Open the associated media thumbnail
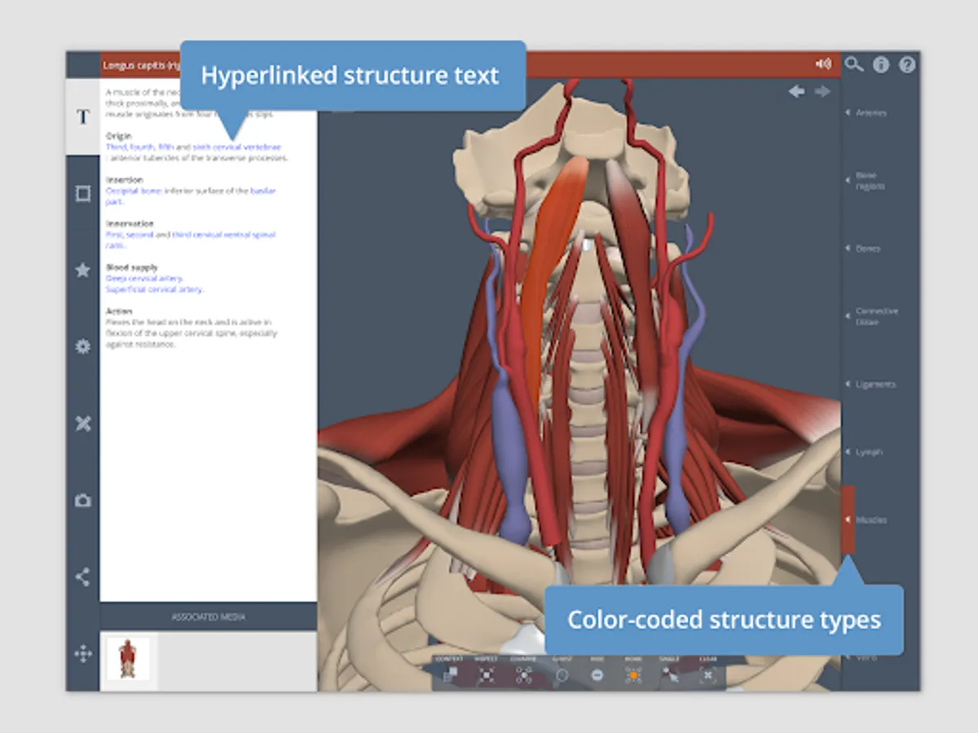This screenshot has width=978, height=733. [128, 659]
